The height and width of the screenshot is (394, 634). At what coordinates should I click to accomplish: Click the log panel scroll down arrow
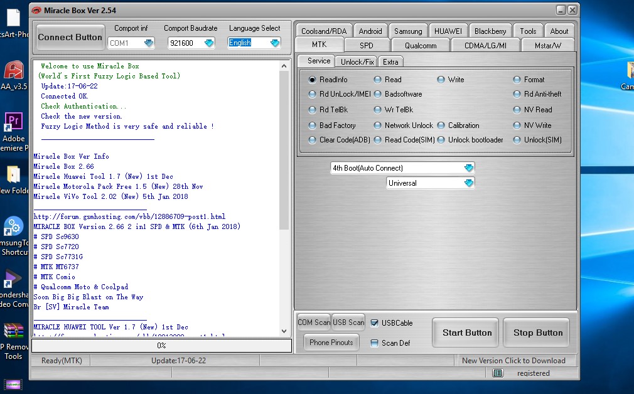284,331
